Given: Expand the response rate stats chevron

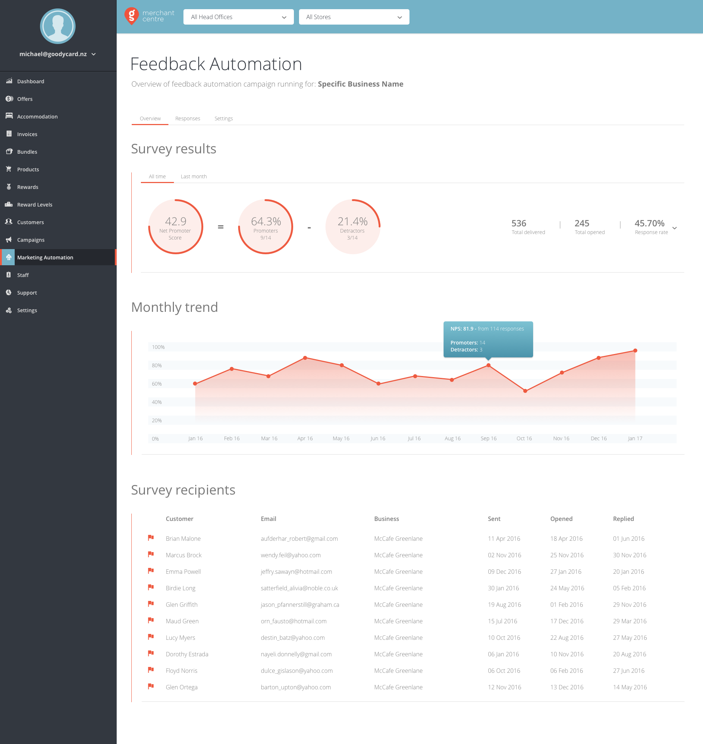Looking at the screenshot, I should click(x=674, y=228).
